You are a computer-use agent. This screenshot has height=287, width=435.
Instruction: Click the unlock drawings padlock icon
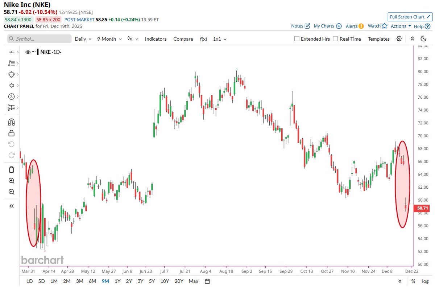pyautogui.click(x=11, y=133)
